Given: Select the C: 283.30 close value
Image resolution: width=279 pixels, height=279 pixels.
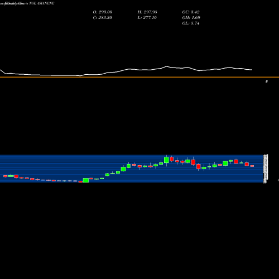Looking at the screenshot, I should click(103, 18).
